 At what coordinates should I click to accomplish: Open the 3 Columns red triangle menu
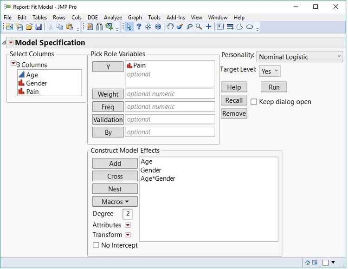[x=13, y=64]
